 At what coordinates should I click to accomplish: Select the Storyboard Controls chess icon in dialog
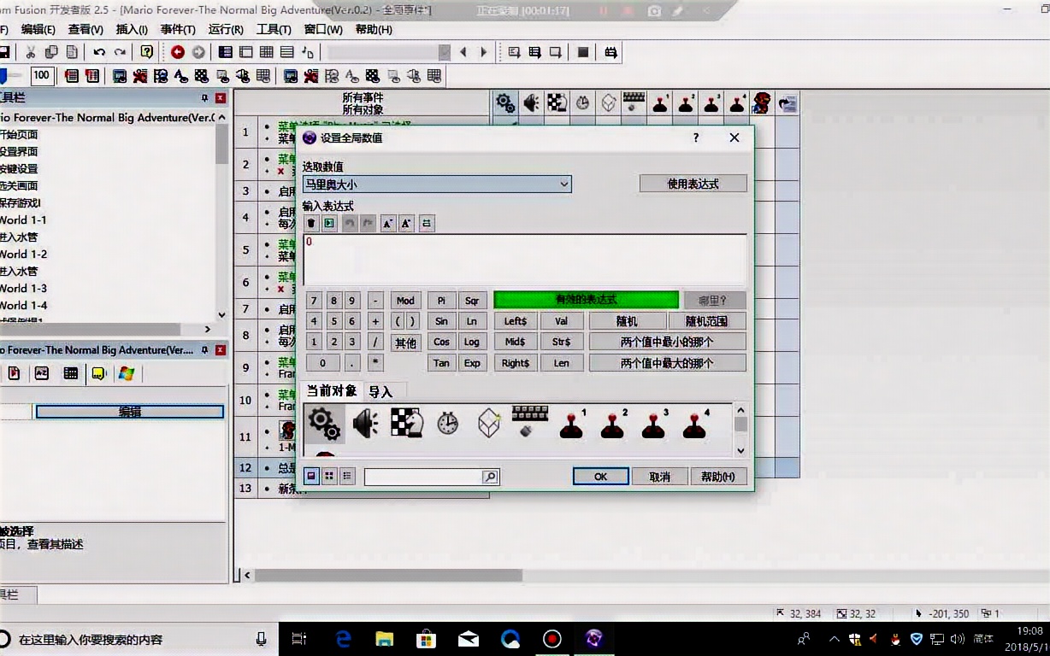point(406,424)
